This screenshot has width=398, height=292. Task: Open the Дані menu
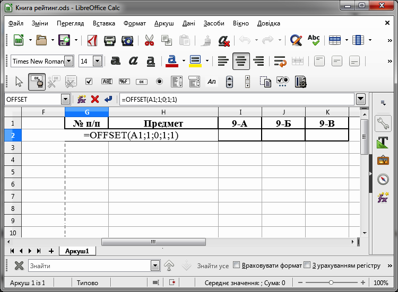point(188,23)
